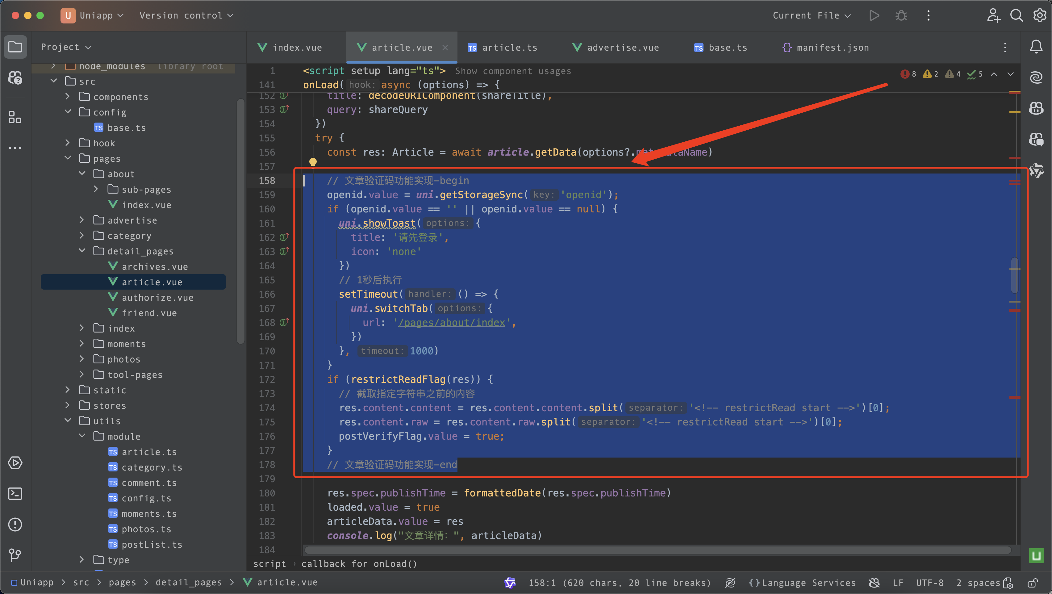This screenshot has width=1052, height=594.
Task: Collapse the detail_pages folder
Action: pos(82,251)
